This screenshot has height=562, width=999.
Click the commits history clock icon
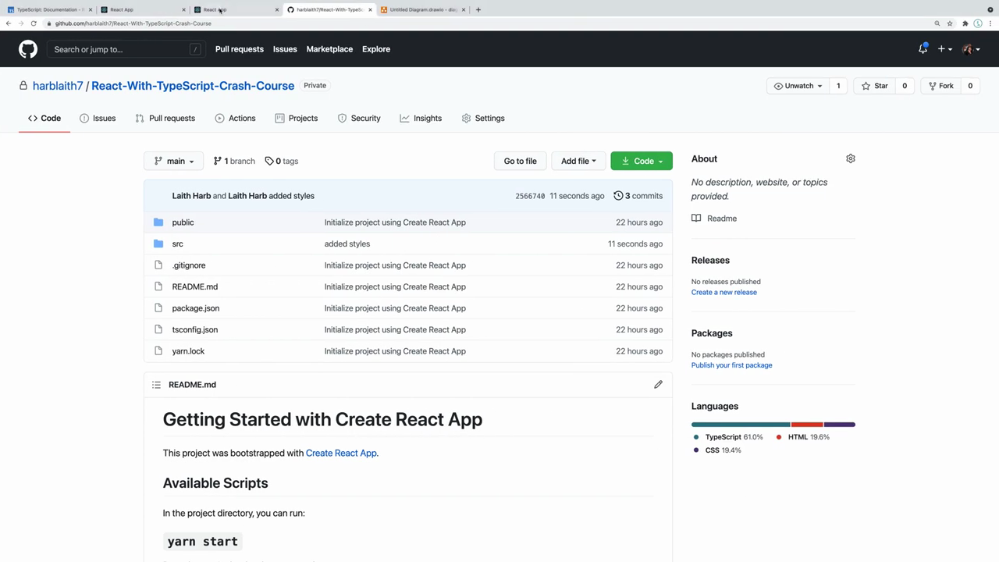point(618,196)
